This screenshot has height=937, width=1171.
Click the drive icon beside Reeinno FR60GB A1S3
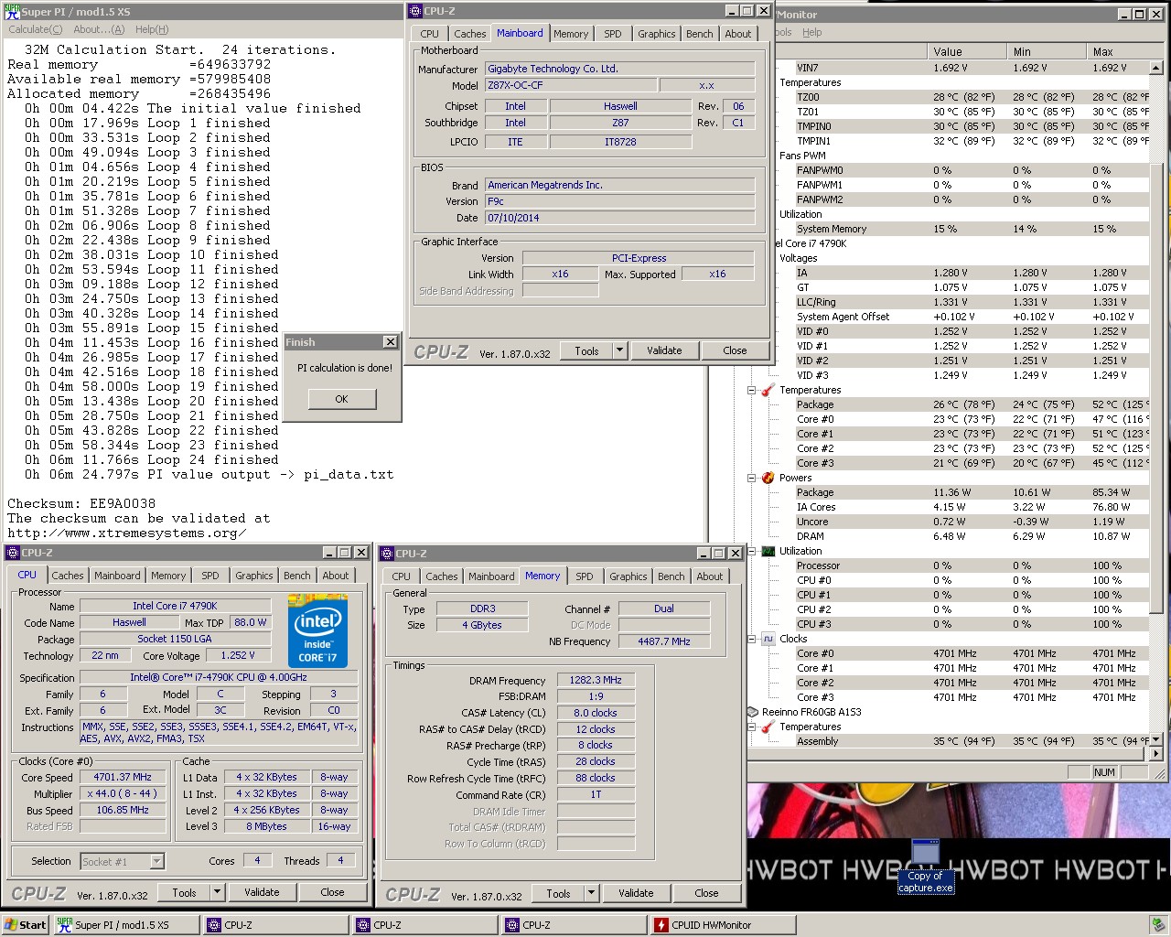[753, 712]
